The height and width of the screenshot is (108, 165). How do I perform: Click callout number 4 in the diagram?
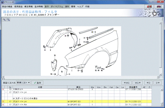84,42
